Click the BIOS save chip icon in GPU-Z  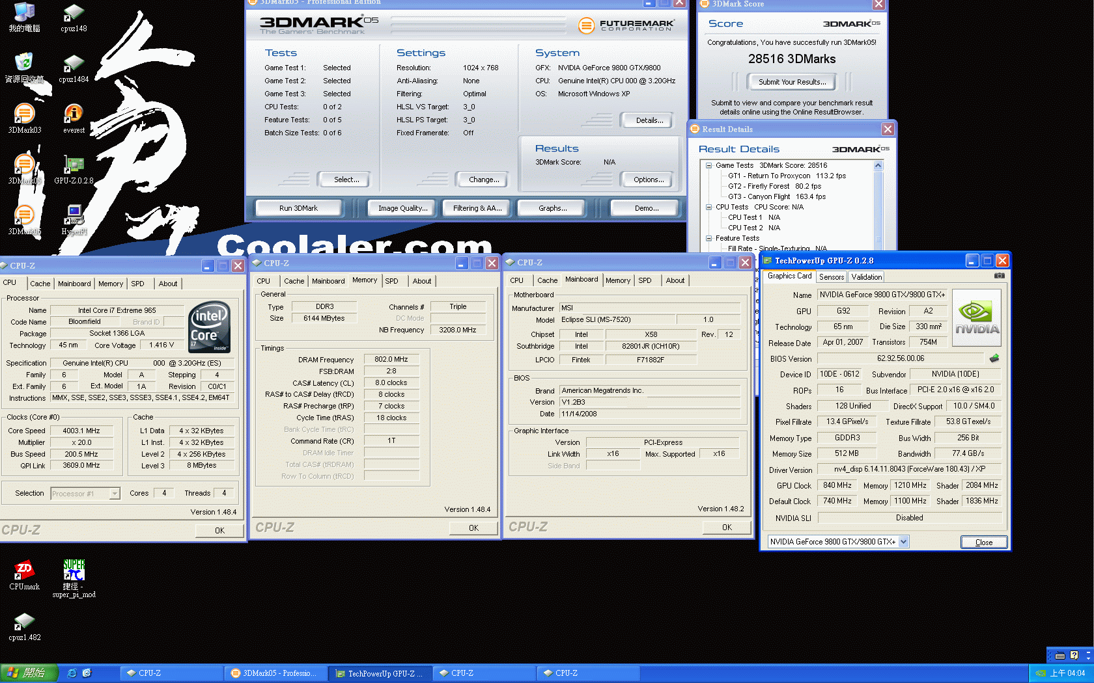pos(994,358)
